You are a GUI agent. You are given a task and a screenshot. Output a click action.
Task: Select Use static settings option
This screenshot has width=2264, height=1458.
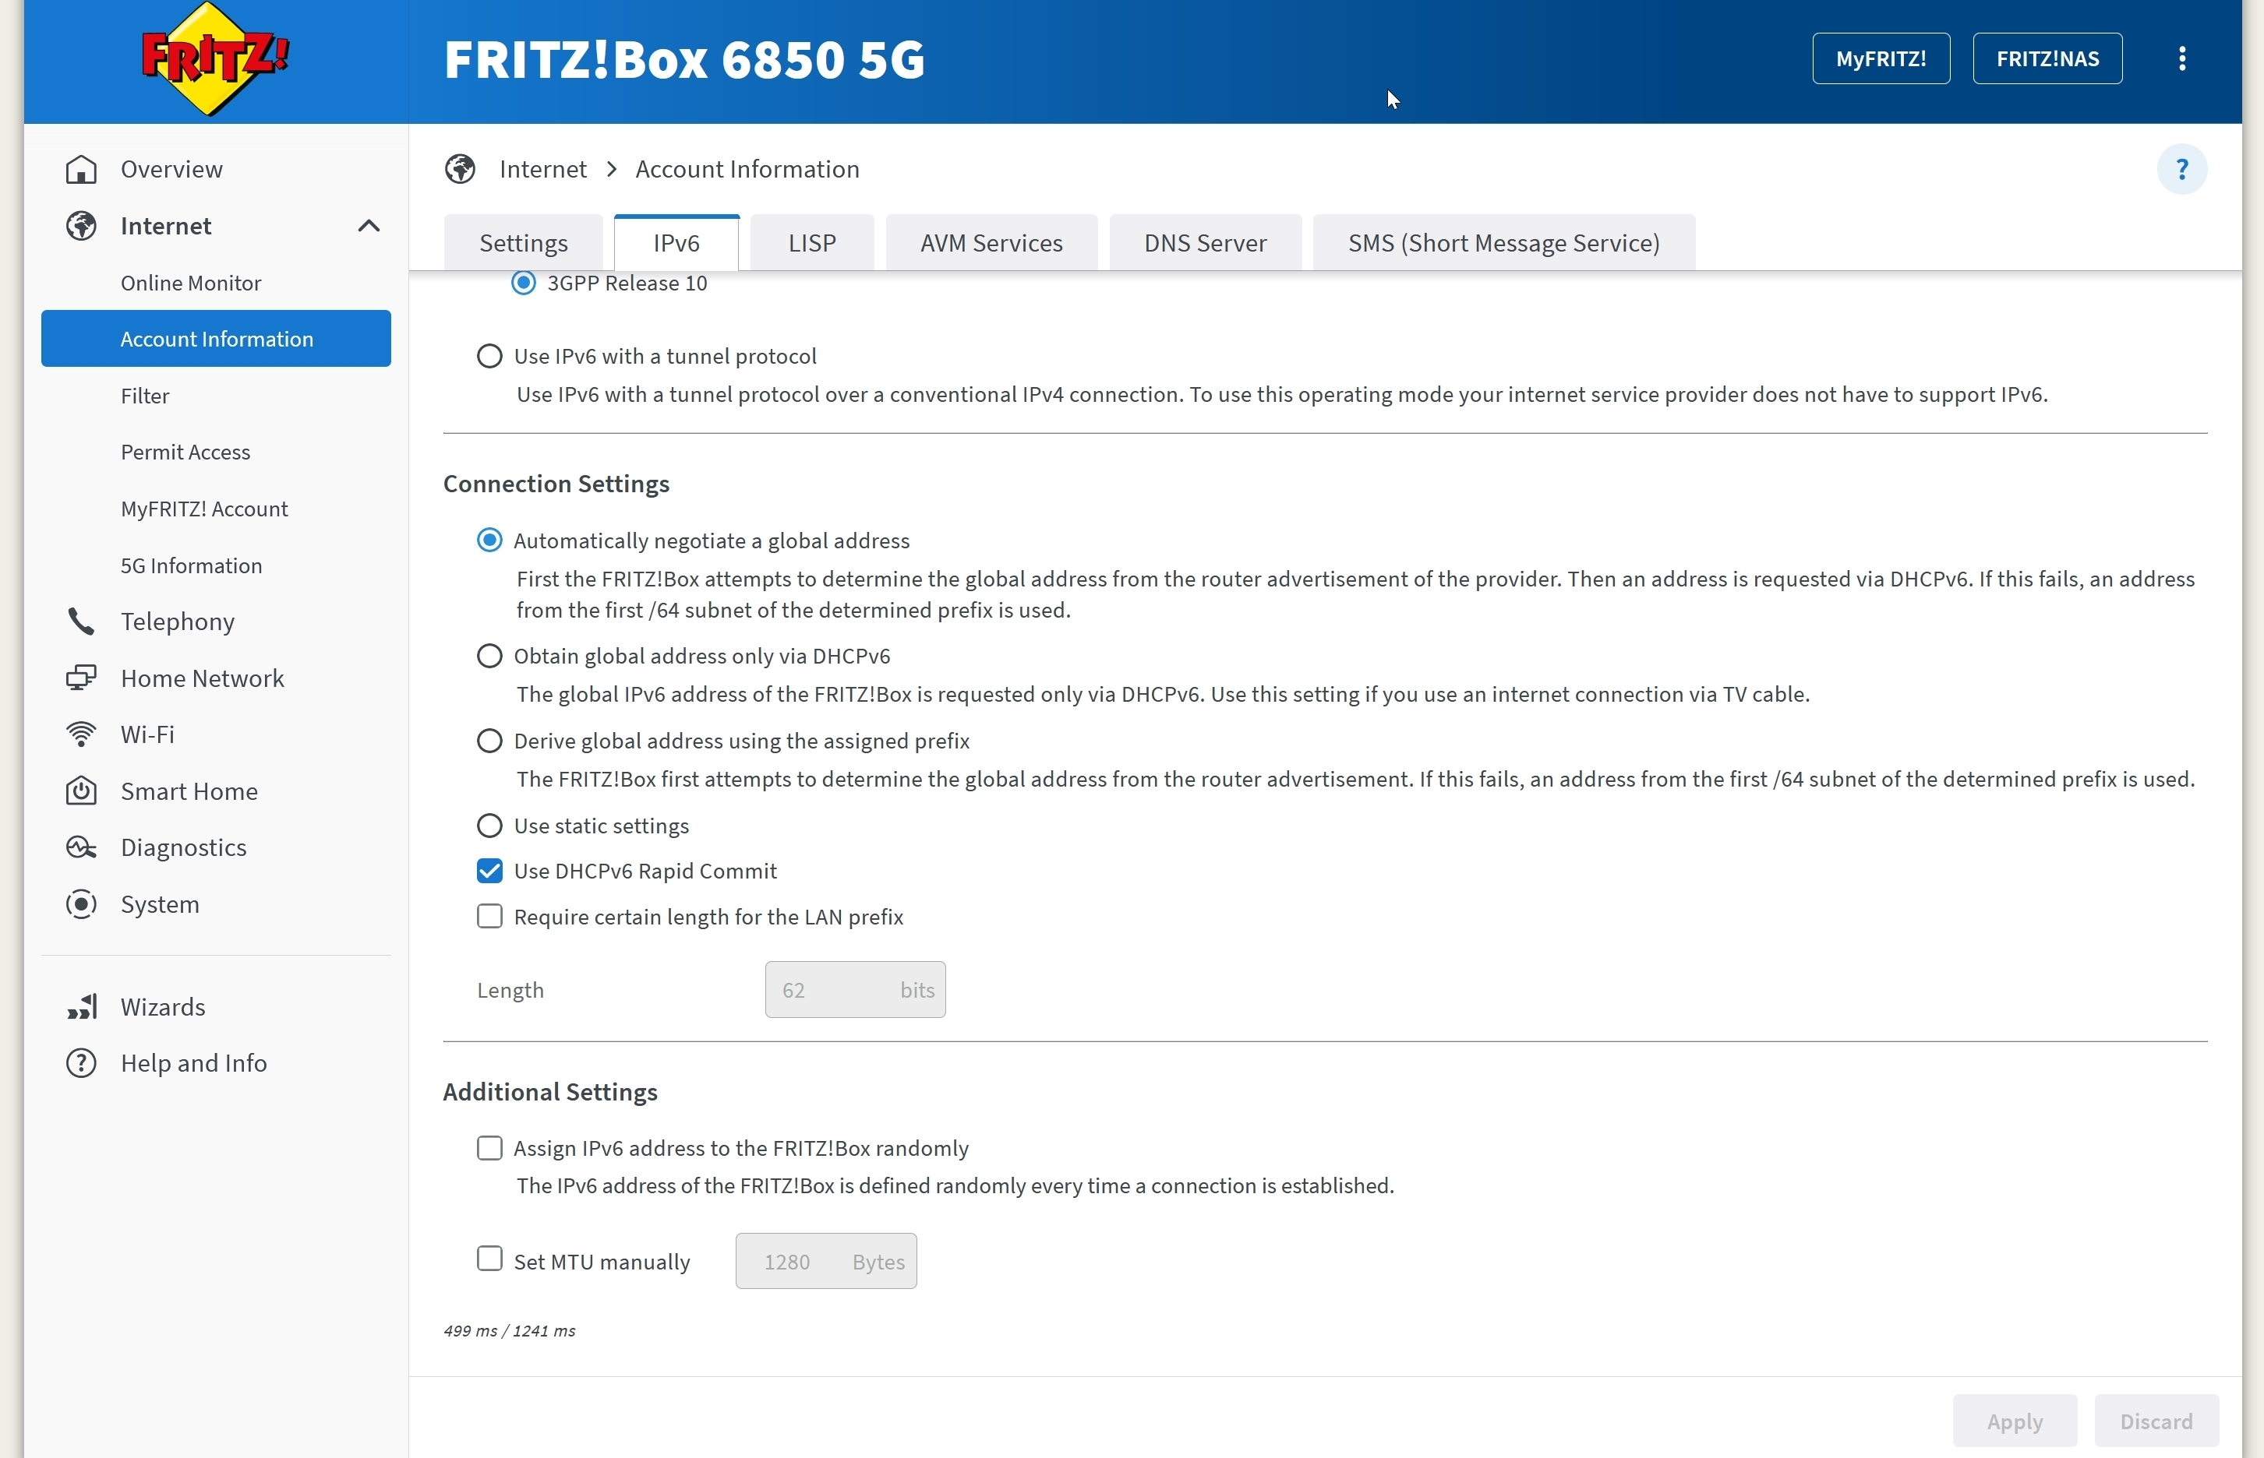[x=489, y=826]
